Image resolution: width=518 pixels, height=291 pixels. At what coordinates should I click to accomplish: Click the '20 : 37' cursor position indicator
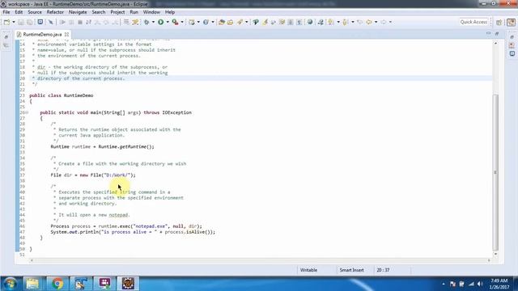[x=383, y=270]
